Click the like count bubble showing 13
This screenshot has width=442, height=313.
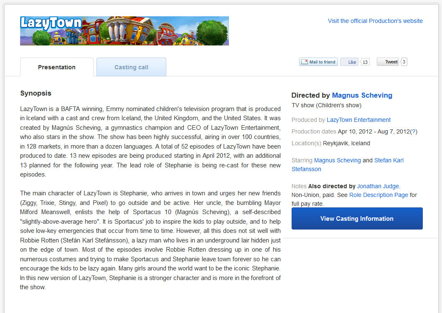coord(365,62)
